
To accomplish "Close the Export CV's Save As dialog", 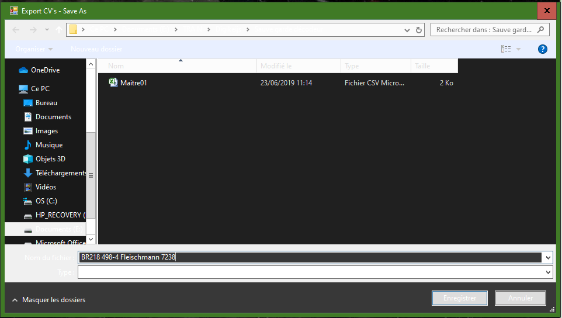I will tap(547, 11).
